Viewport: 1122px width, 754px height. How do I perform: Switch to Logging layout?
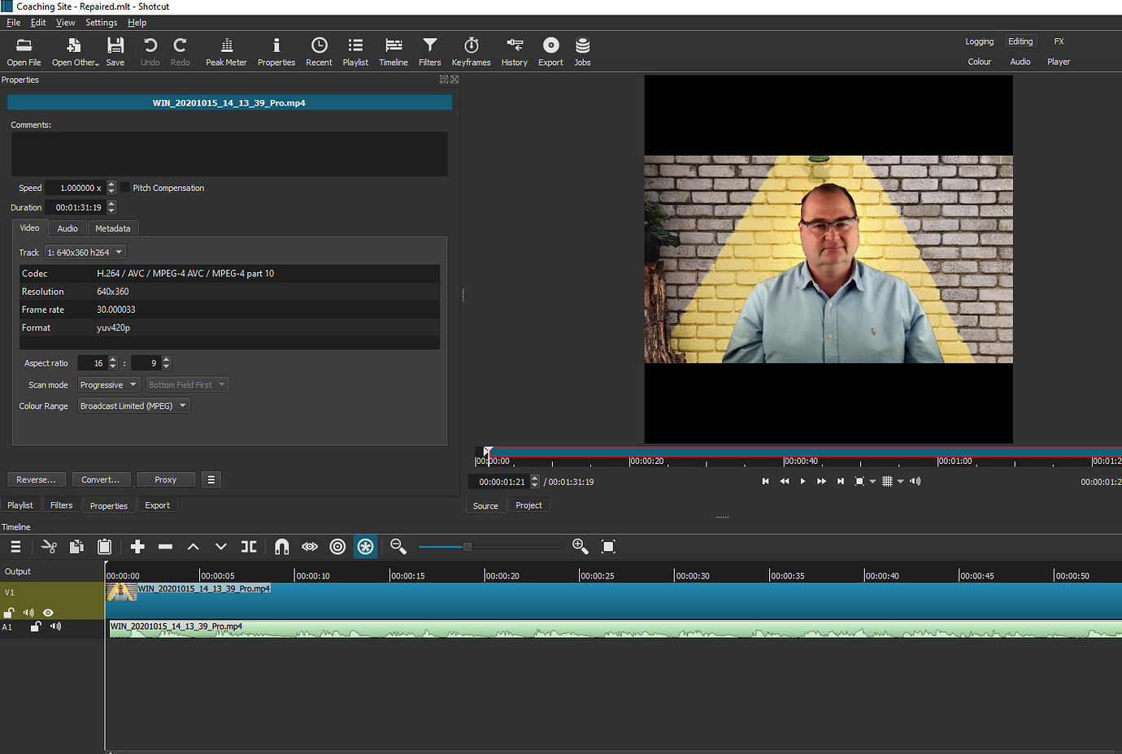(x=980, y=41)
